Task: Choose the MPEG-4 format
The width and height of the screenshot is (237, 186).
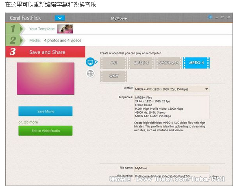Action: point(196,63)
